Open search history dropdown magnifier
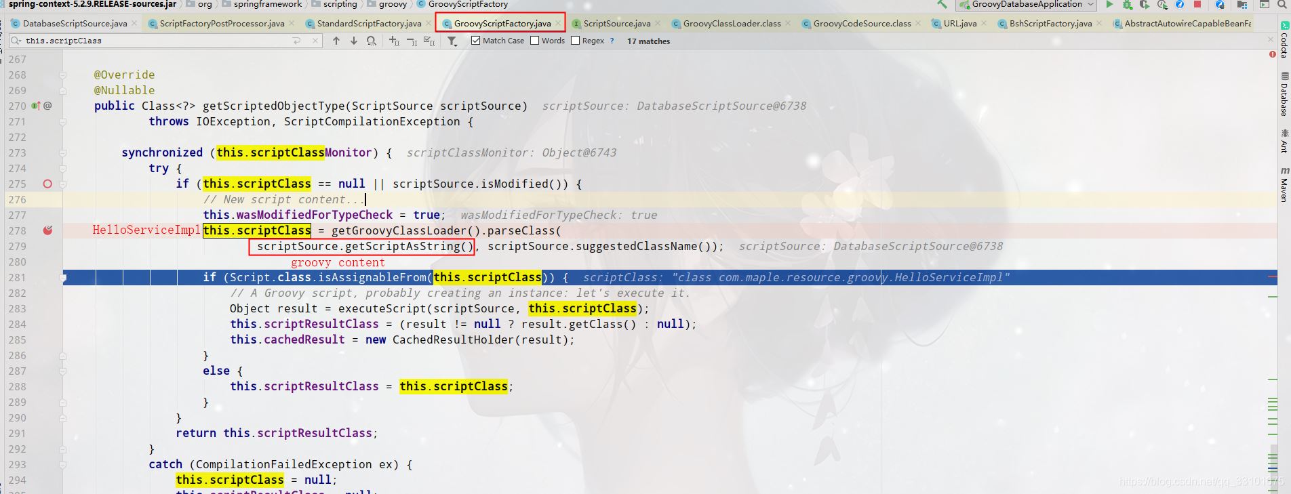This screenshot has width=1291, height=494. 16,41
